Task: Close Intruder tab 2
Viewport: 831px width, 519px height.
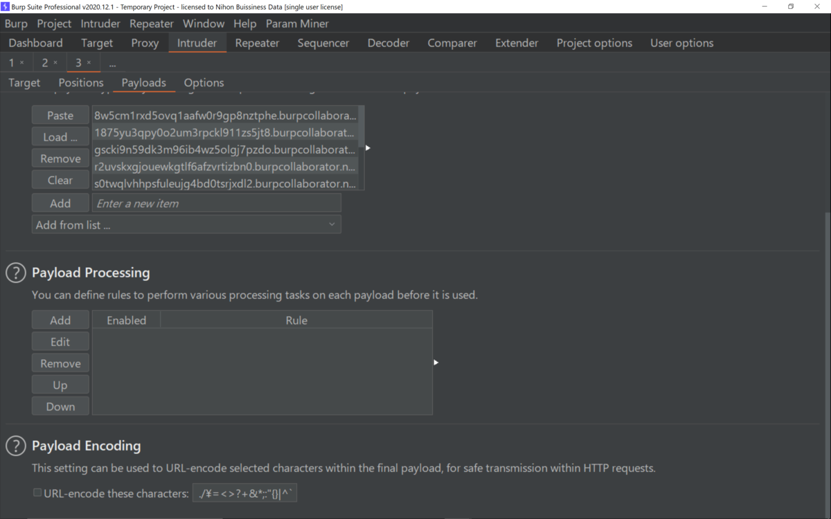Action: point(55,63)
